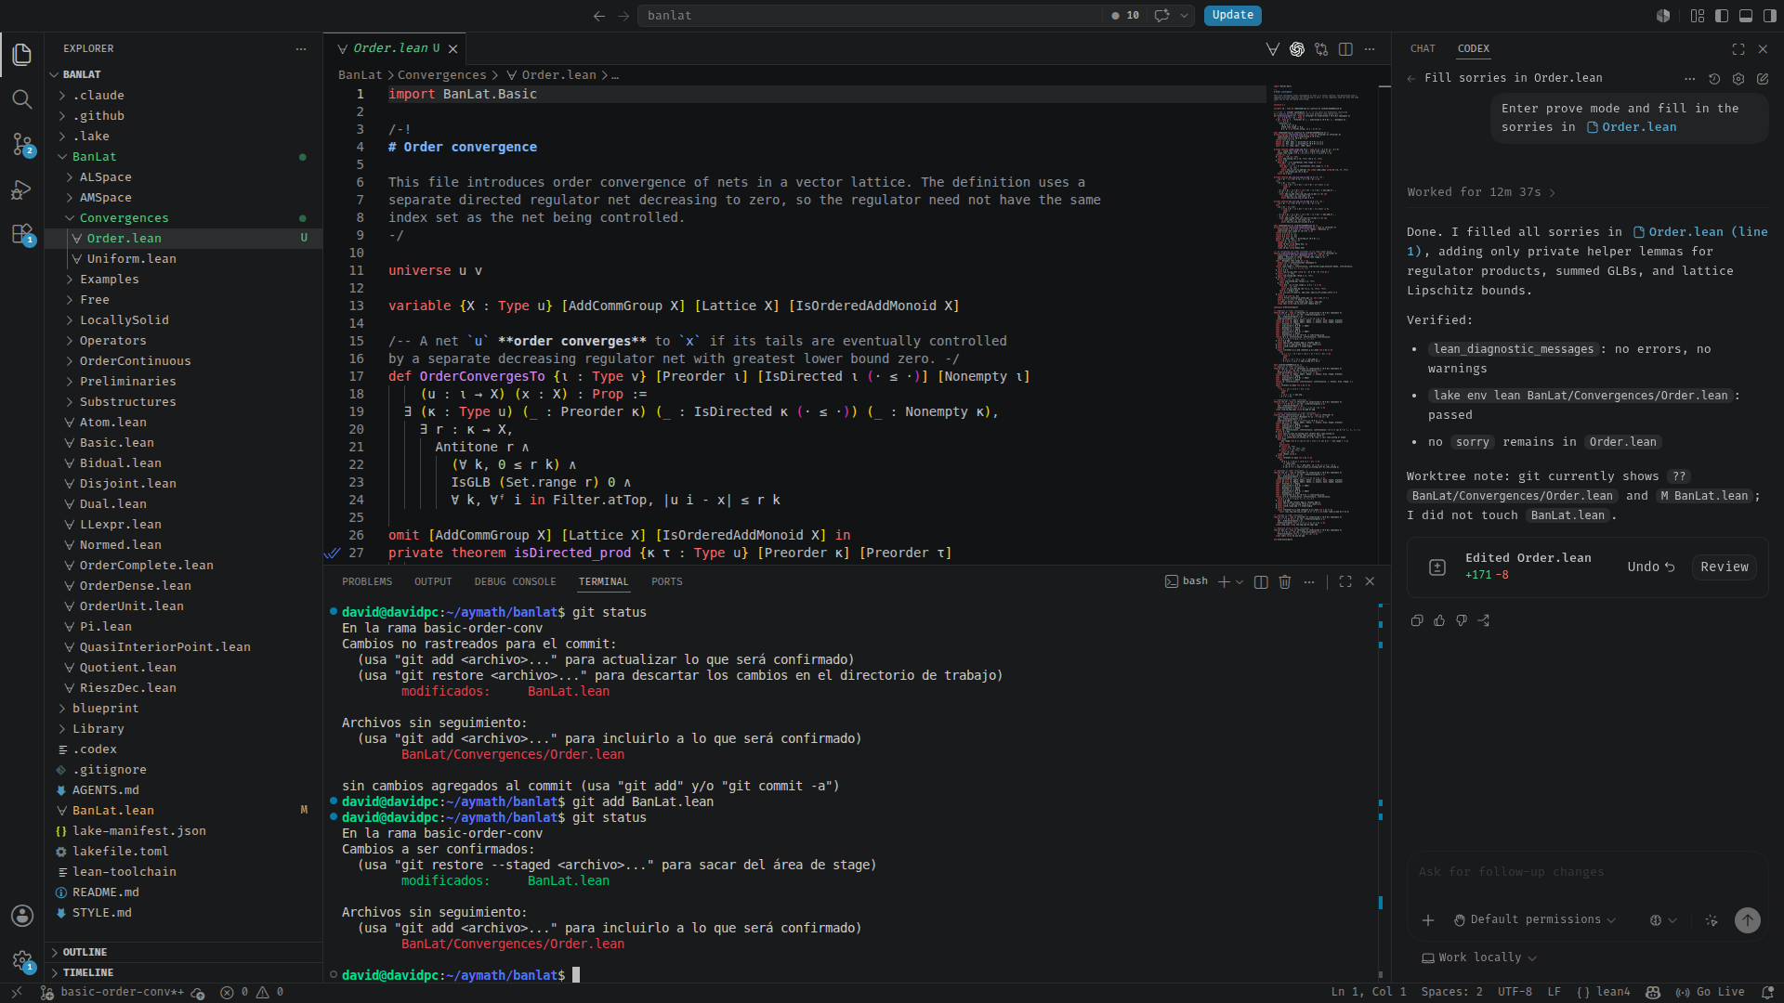Viewport: 1784px width, 1003px height.
Task: Expand the OUTLINE section
Action: [85, 953]
